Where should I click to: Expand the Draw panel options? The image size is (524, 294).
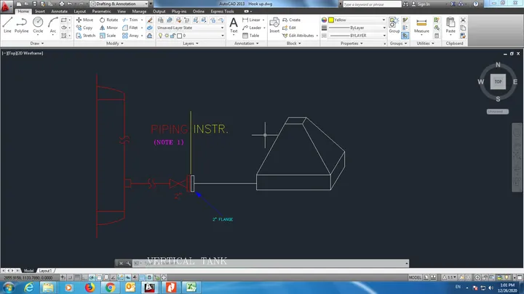[x=37, y=44]
